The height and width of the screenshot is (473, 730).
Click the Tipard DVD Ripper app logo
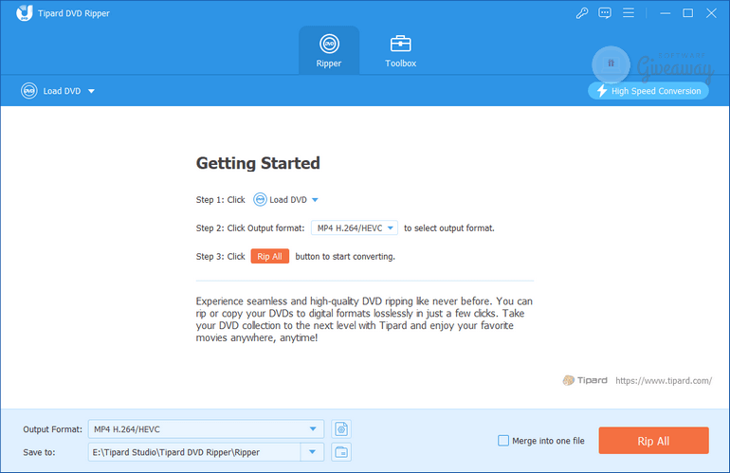point(25,13)
